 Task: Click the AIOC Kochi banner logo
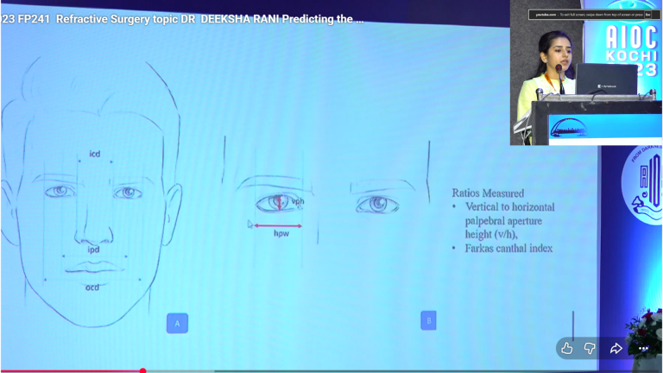click(x=631, y=50)
